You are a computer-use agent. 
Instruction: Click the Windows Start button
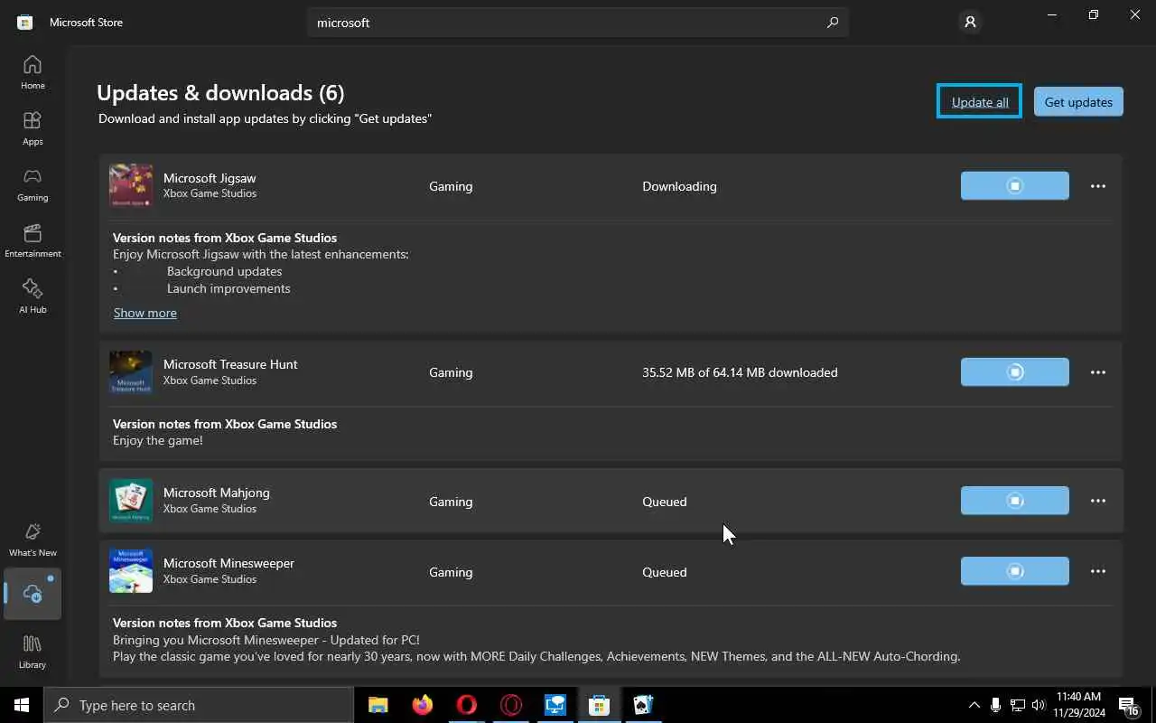[22, 705]
